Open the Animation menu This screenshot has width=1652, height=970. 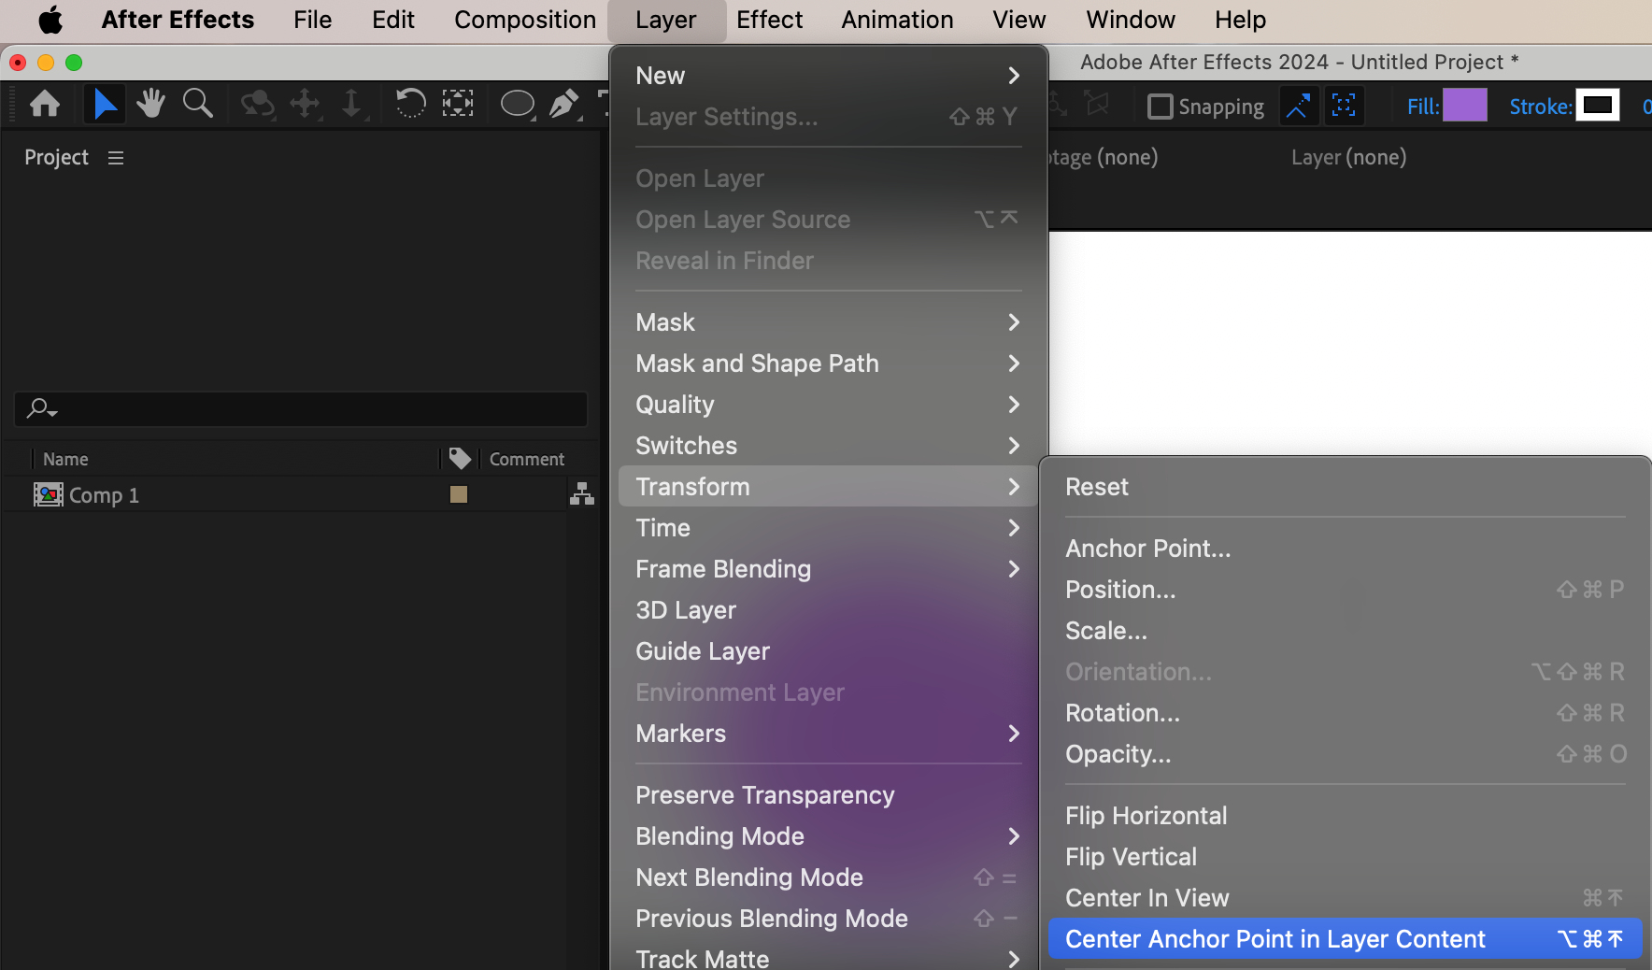pos(897,20)
